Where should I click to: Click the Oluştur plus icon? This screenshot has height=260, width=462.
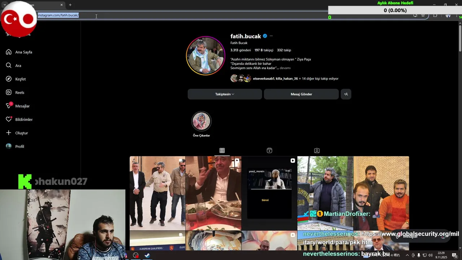(x=9, y=133)
